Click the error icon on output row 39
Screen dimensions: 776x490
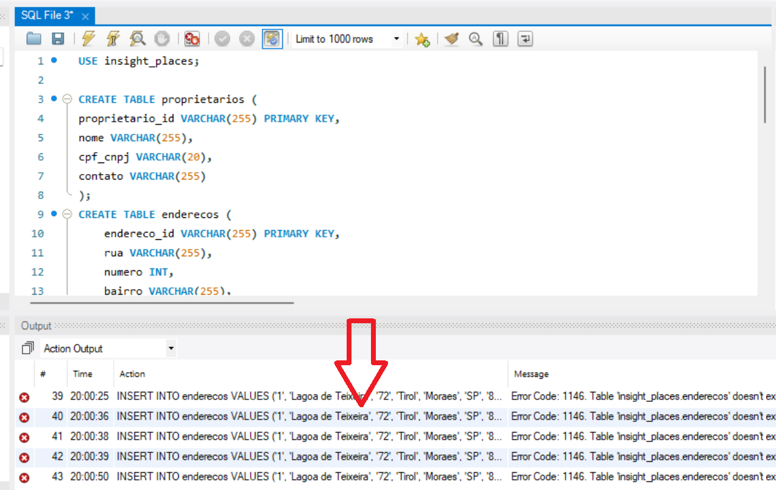point(24,397)
